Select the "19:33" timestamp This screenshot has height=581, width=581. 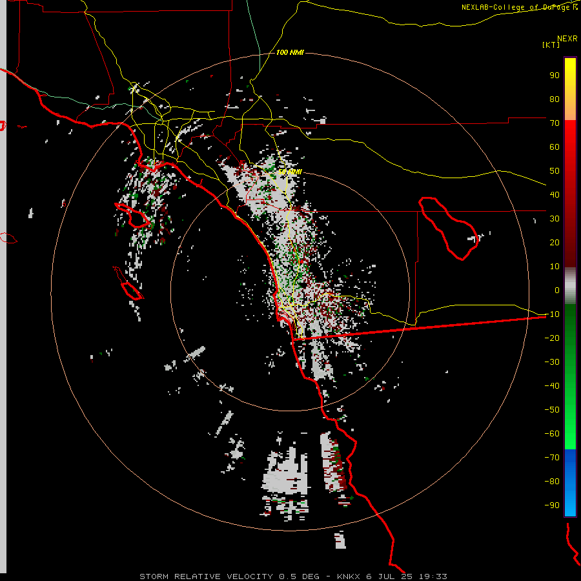tap(433, 576)
